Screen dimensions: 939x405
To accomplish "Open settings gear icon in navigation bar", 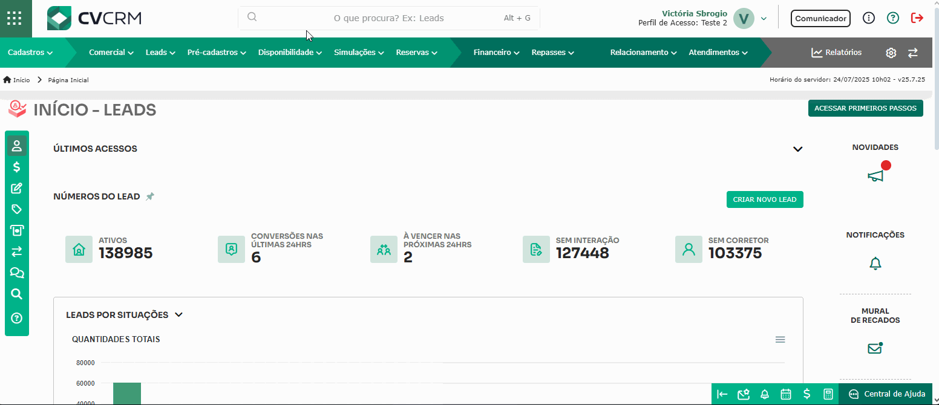I will (891, 53).
